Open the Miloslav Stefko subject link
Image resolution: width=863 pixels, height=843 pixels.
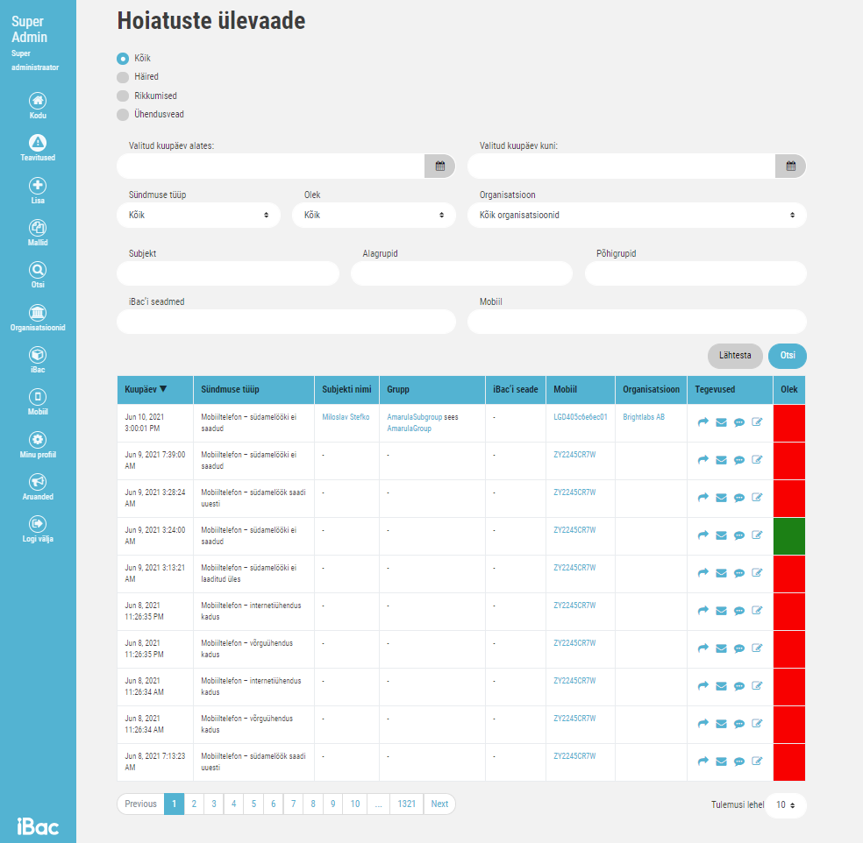tap(346, 417)
